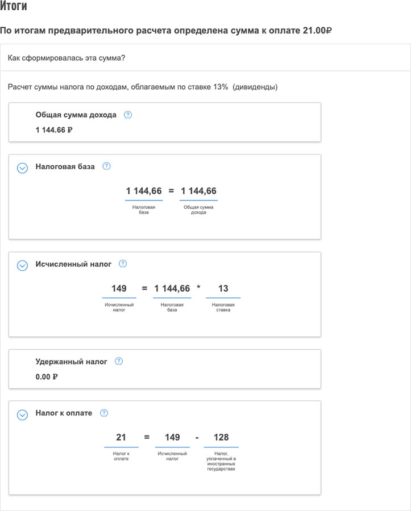The width and height of the screenshot is (411, 511).
Task: Collapse Исчисленный налог section using chevron
Action: [x=22, y=266]
